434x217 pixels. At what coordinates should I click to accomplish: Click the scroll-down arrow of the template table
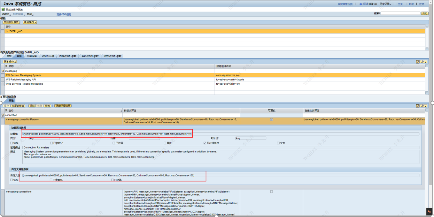[427, 49]
